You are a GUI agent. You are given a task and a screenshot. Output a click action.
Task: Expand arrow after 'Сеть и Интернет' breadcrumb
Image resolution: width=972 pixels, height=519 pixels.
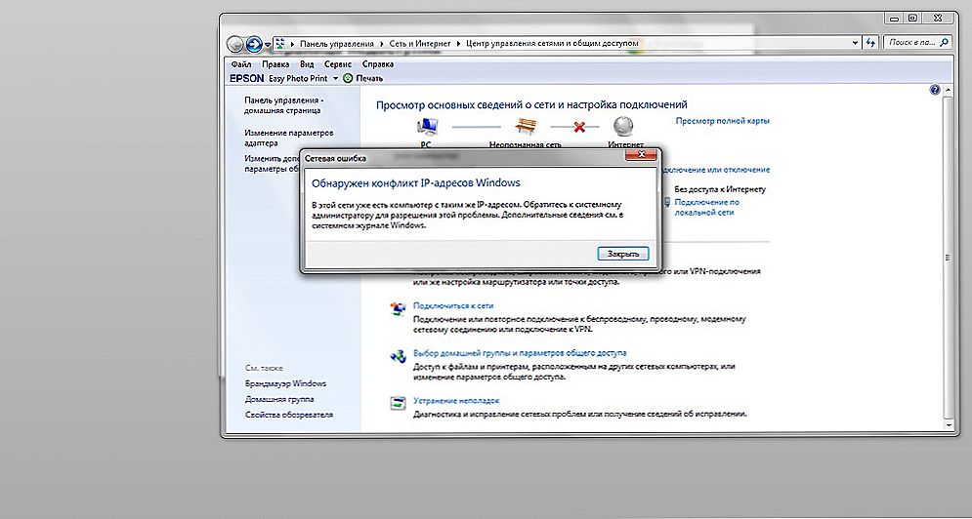pyautogui.click(x=459, y=43)
